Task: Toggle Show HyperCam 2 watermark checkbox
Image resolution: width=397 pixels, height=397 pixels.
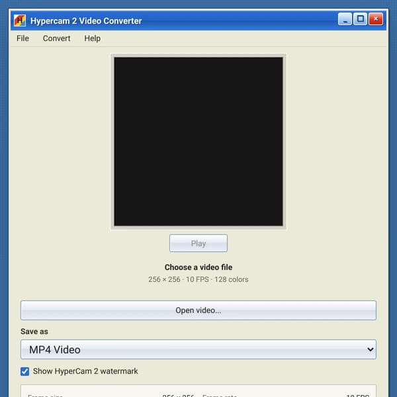Action: pyautogui.click(x=25, y=371)
